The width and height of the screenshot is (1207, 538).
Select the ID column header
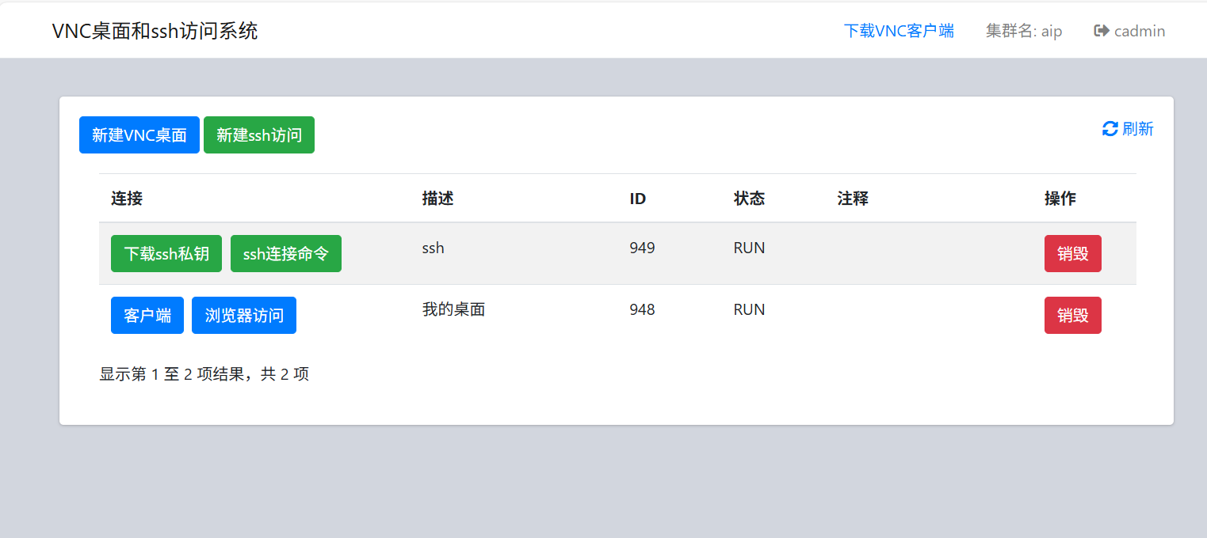tap(638, 199)
